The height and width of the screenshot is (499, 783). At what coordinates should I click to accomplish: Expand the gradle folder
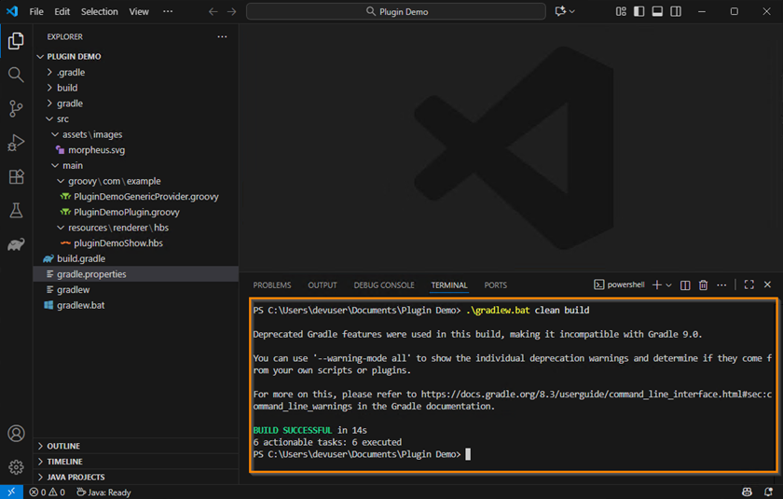tap(136, 104)
